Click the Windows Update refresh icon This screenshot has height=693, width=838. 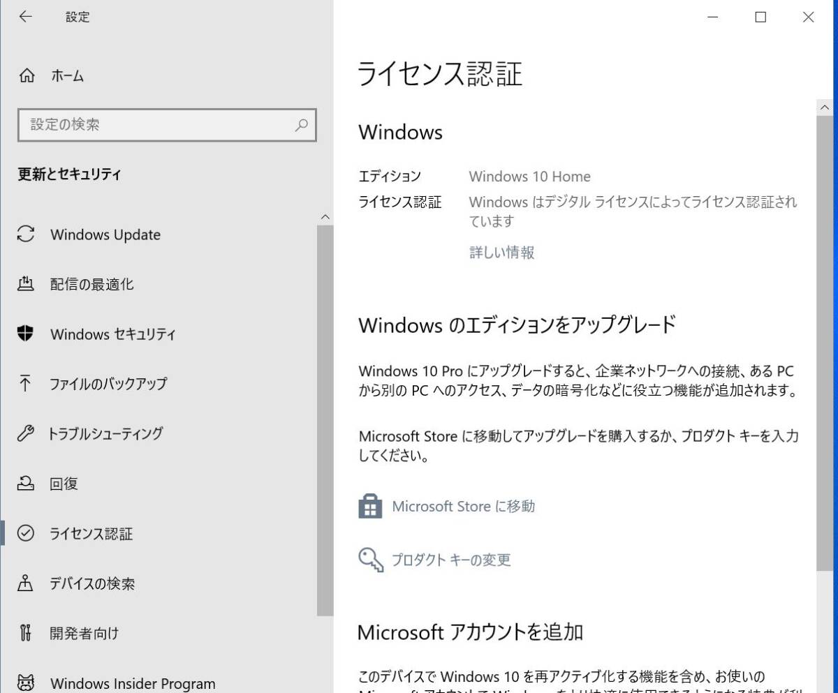point(26,234)
